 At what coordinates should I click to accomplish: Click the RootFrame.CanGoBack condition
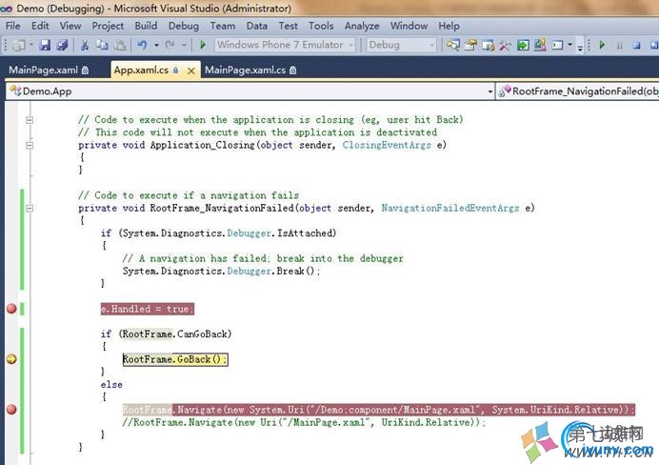175,334
